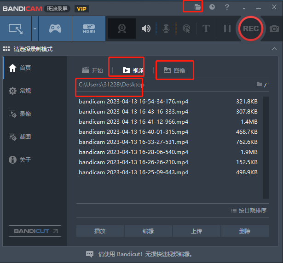Open 截图 settings in sidebar
The image size is (283, 263).
tap(20, 137)
